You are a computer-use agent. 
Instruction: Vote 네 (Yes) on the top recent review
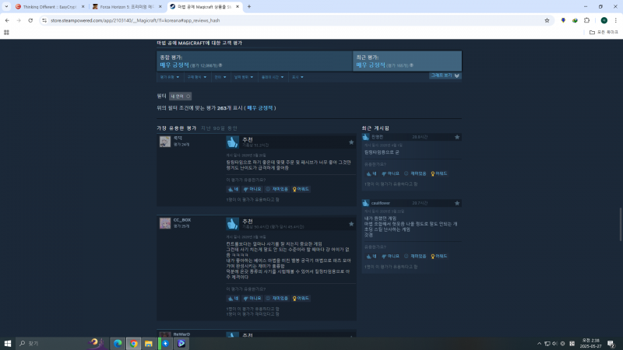tap(371, 173)
